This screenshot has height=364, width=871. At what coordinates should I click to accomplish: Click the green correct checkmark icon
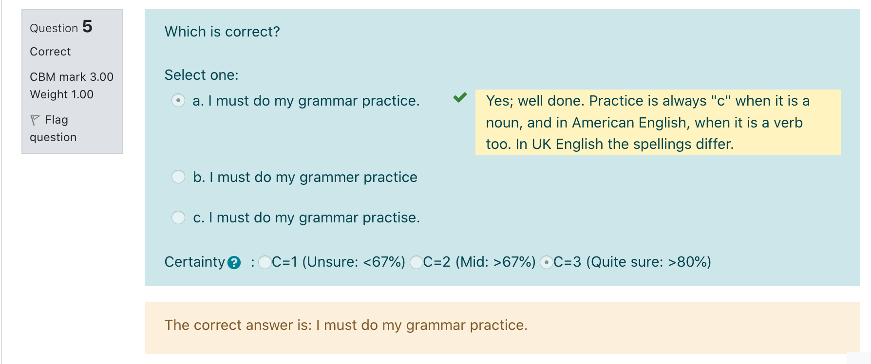click(x=460, y=97)
